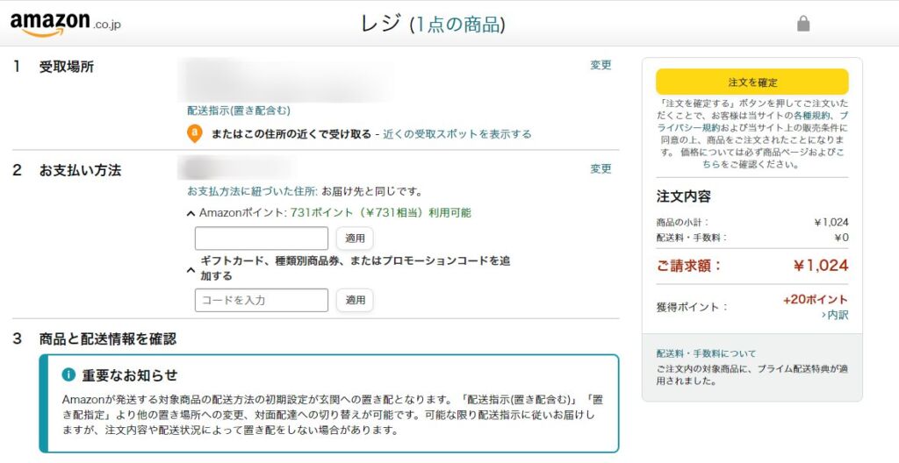Collapse the Amazonポイント section chevron
899x463 pixels.
pyautogui.click(x=191, y=214)
